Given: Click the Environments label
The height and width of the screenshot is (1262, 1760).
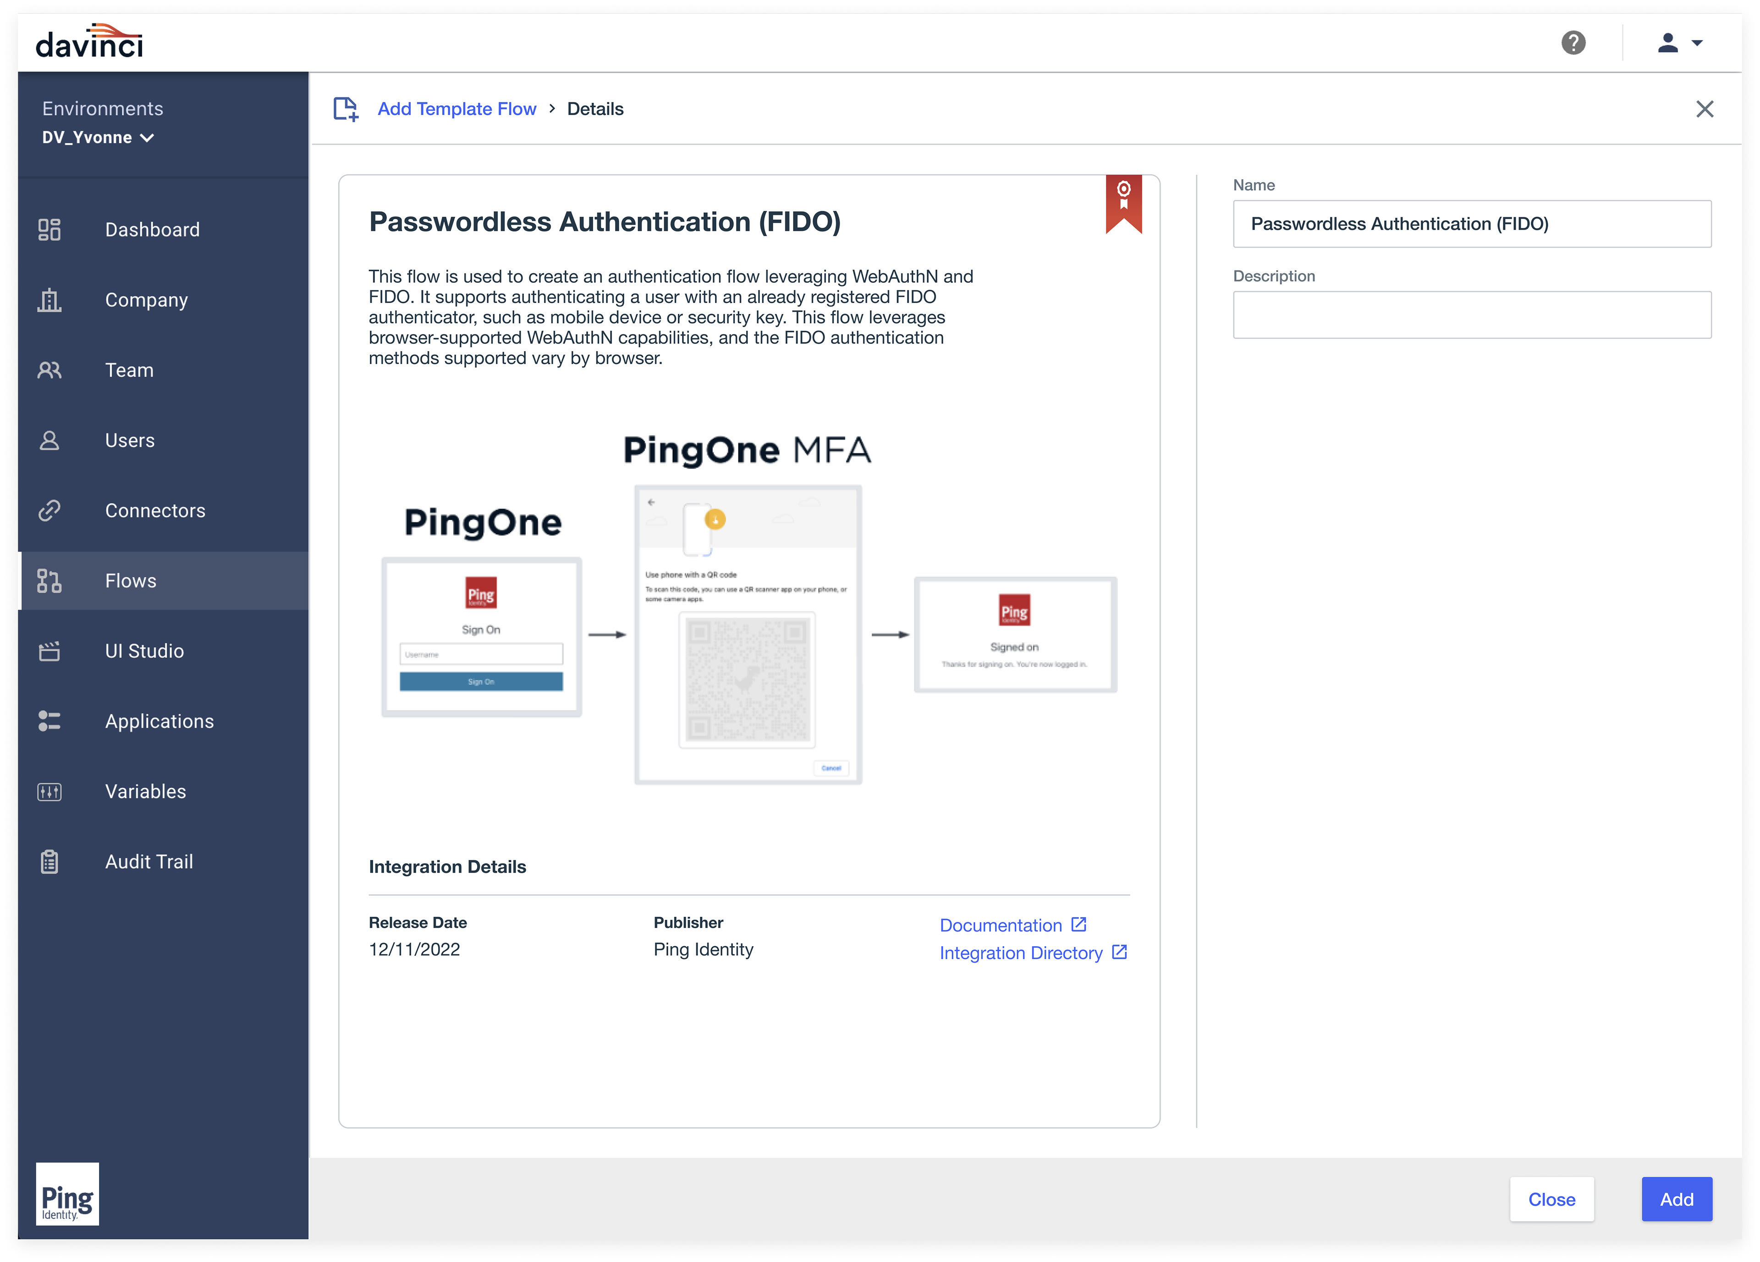Looking at the screenshot, I should [102, 109].
